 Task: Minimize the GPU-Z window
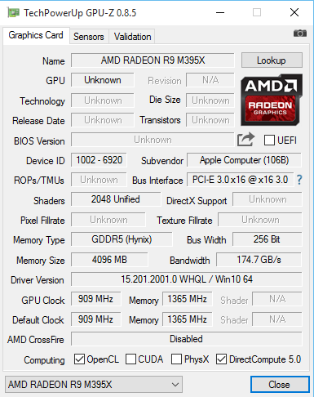[x=220, y=12]
